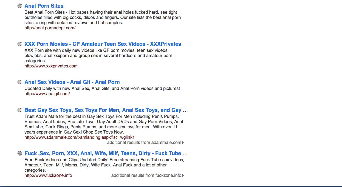The width and height of the screenshot is (342, 187).
Task: Click the snippet starting 'Updated Daily with new'
Action: pos(102,88)
